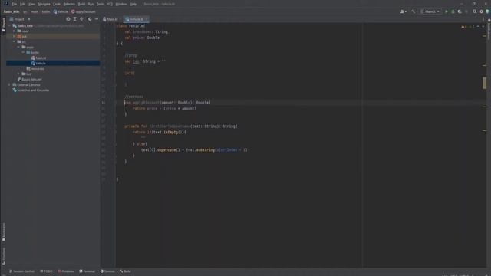
Task: Open the Project view dropdown
Action: point(20,19)
